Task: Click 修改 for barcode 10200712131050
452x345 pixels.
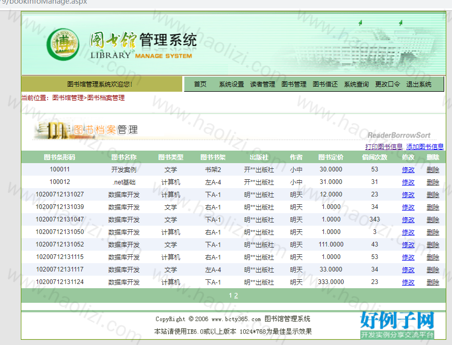Action: pyautogui.click(x=408, y=232)
